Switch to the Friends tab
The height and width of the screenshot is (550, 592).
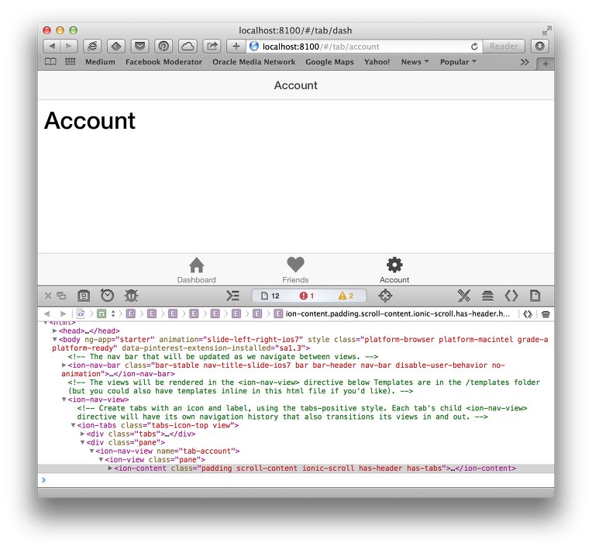pyautogui.click(x=295, y=270)
